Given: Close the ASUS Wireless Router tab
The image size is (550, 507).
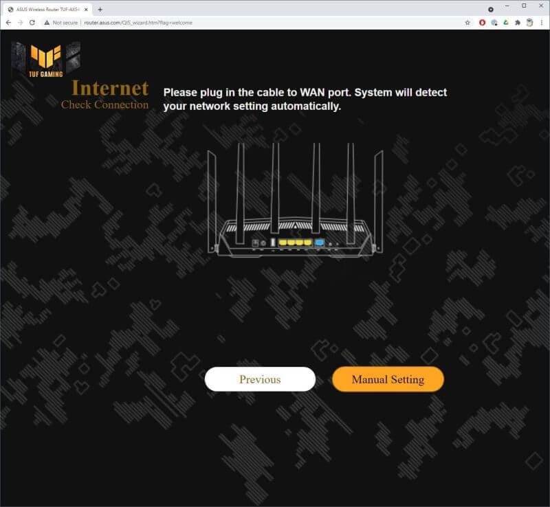Looking at the screenshot, I should pos(87,10).
